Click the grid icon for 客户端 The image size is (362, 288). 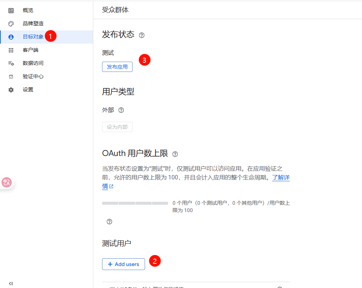tap(11, 50)
